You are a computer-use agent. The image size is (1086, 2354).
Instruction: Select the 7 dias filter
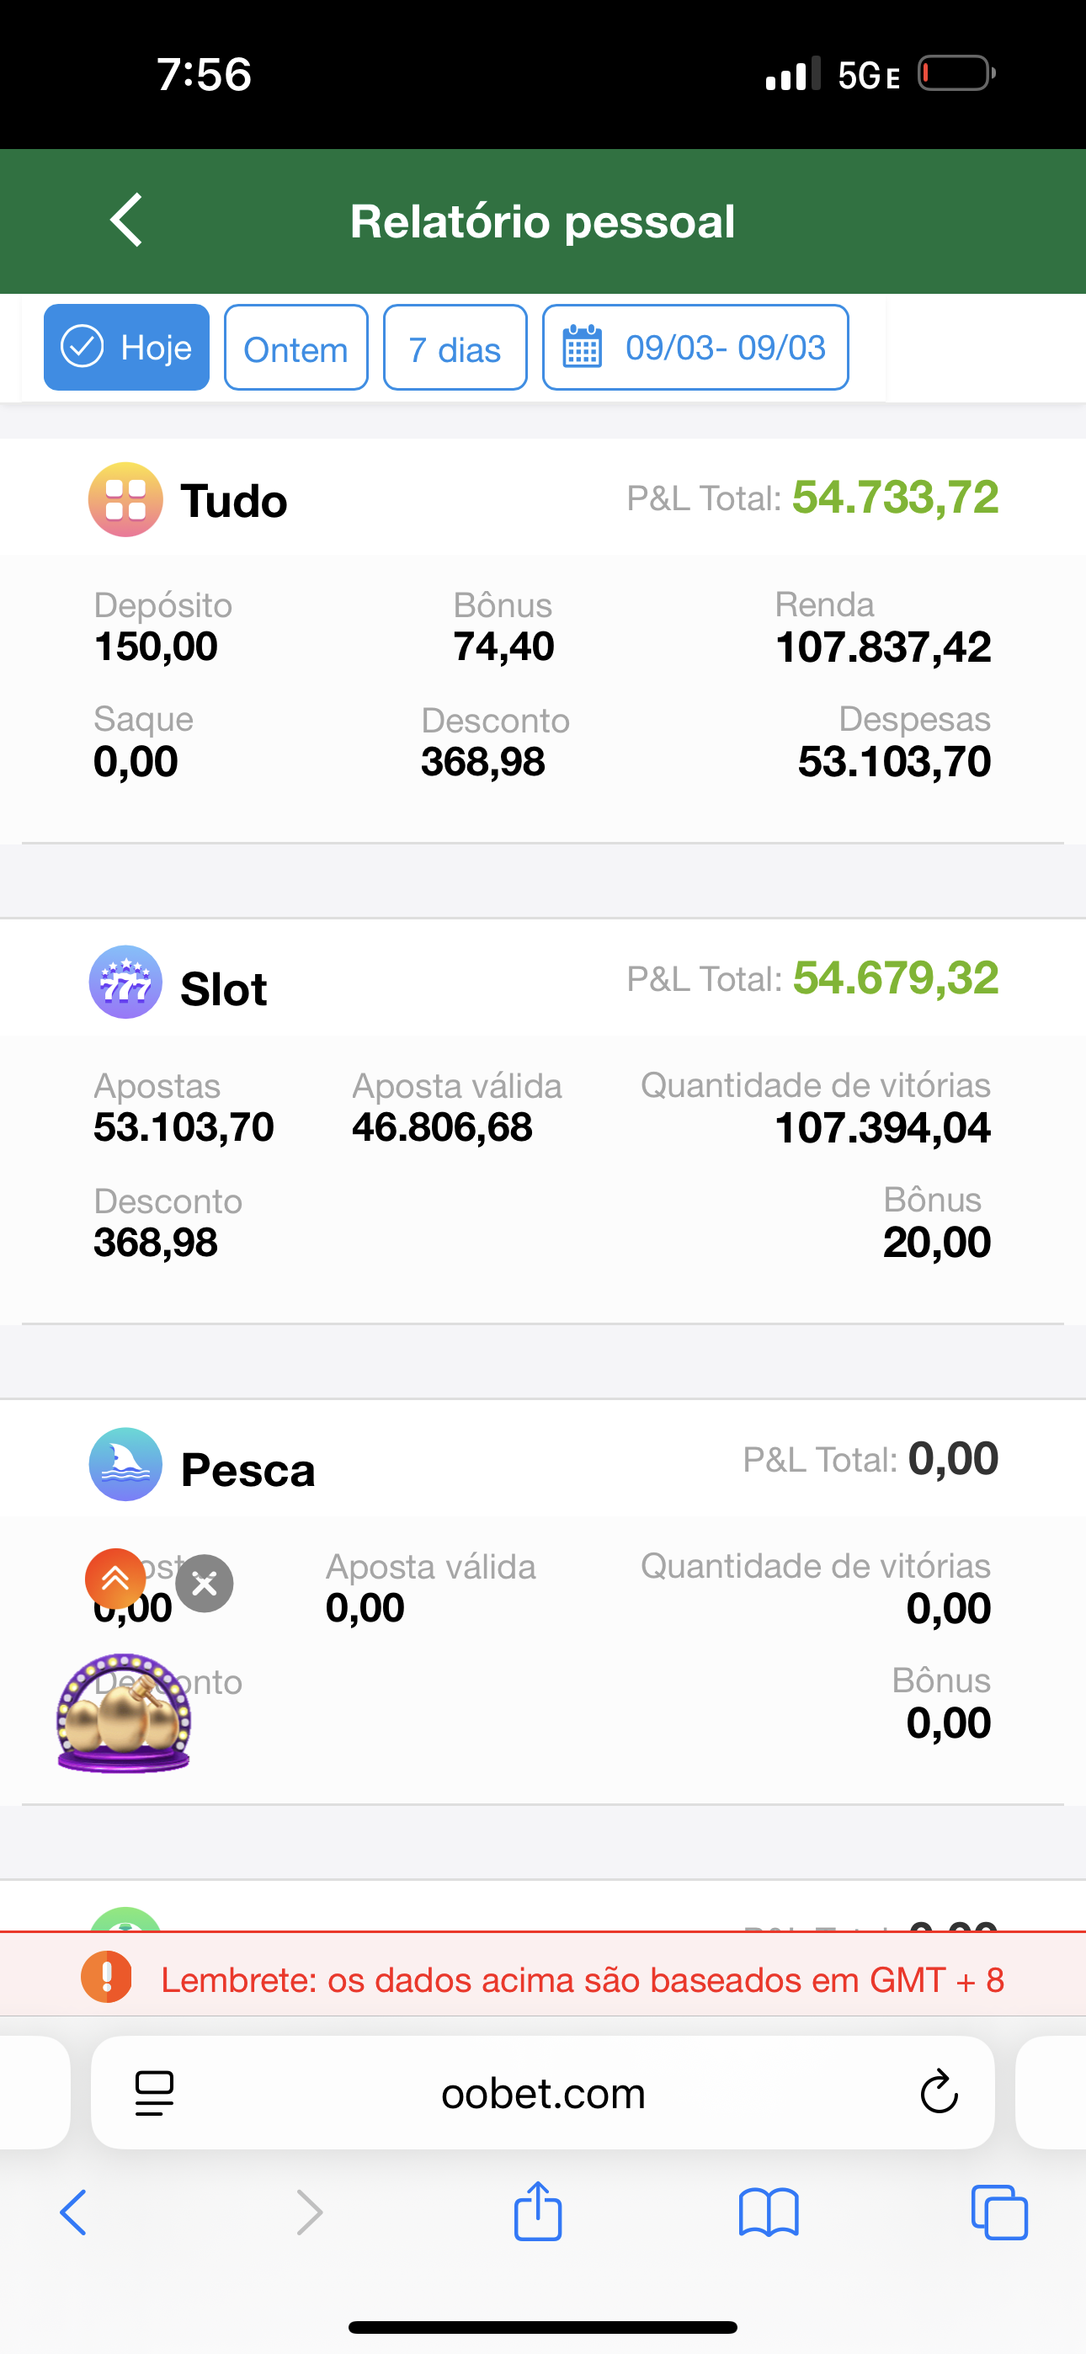(x=455, y=349)
